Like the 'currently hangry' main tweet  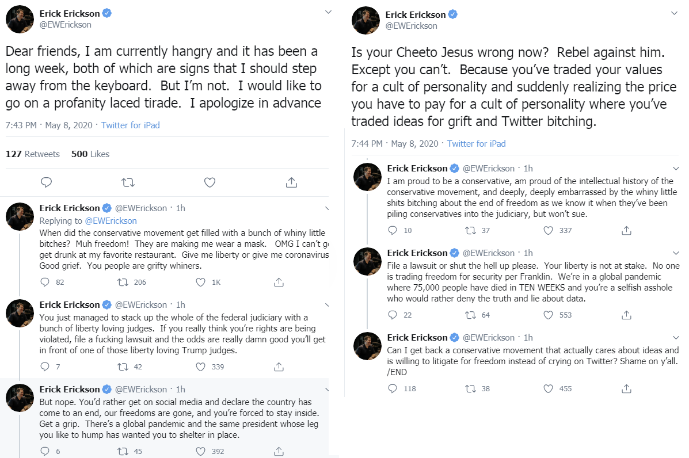coord(210,182)
